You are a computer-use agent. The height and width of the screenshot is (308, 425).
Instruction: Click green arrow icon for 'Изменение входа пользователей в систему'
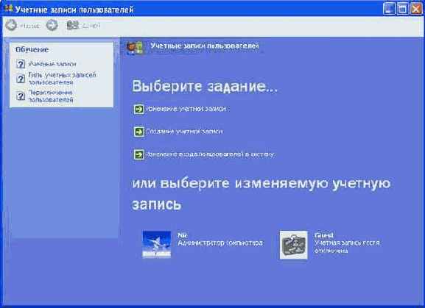click(x=138, y=154)
